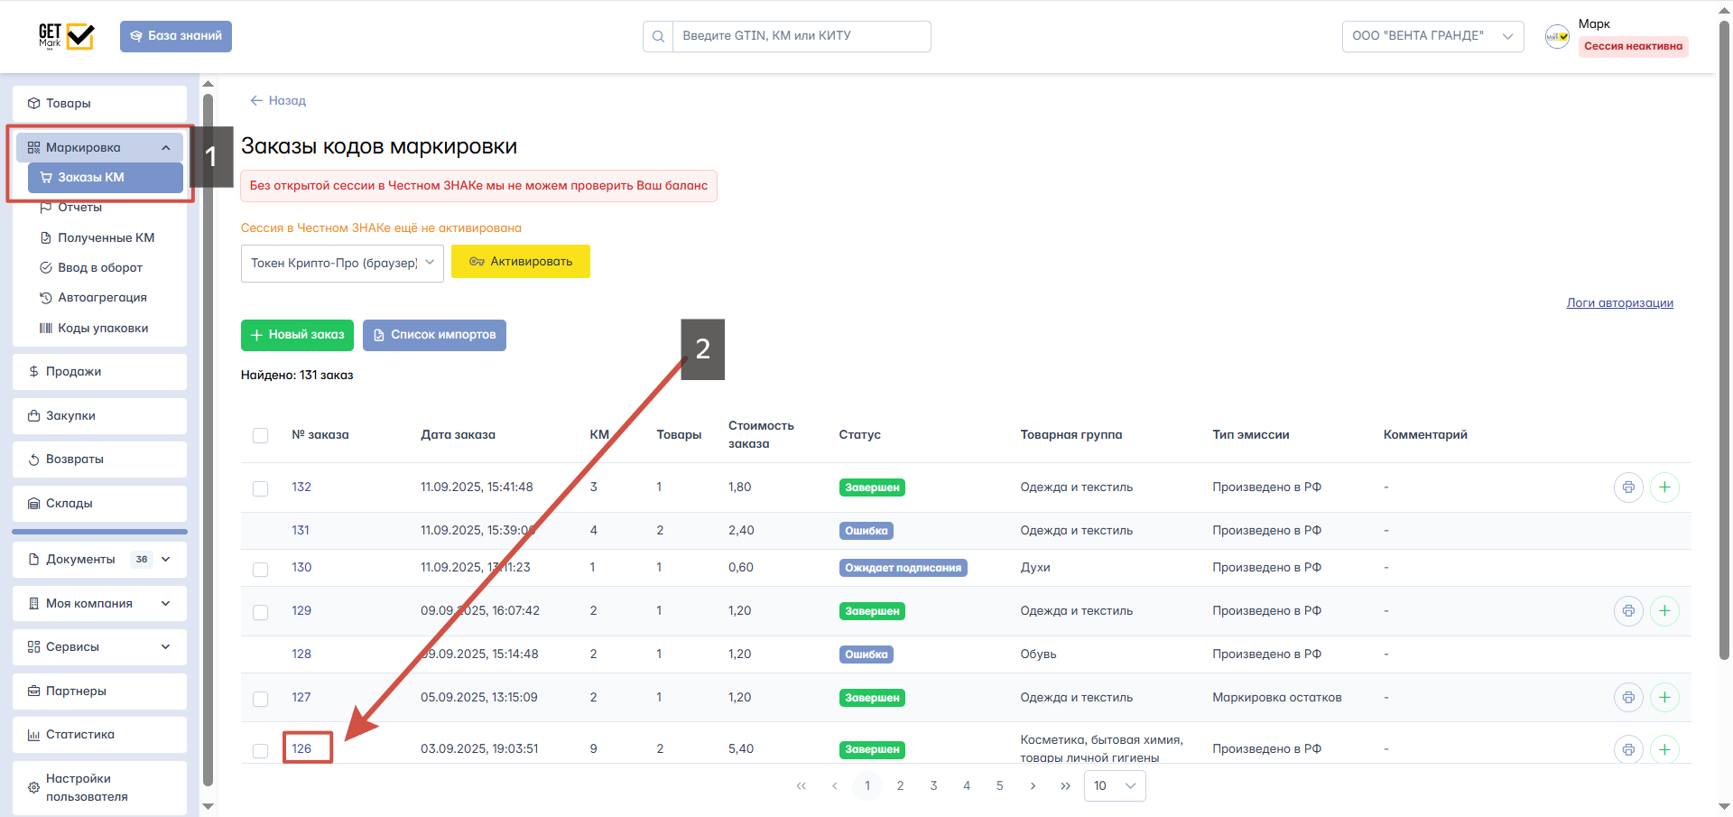
Task: Click plus icon for order 127
Action: point(1664,697)
